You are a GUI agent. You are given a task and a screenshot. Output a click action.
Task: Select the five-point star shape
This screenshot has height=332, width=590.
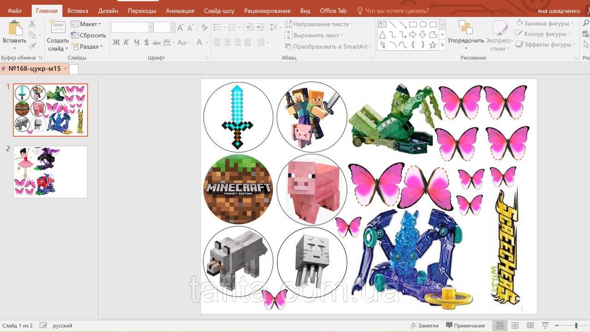tap(433, 45)
